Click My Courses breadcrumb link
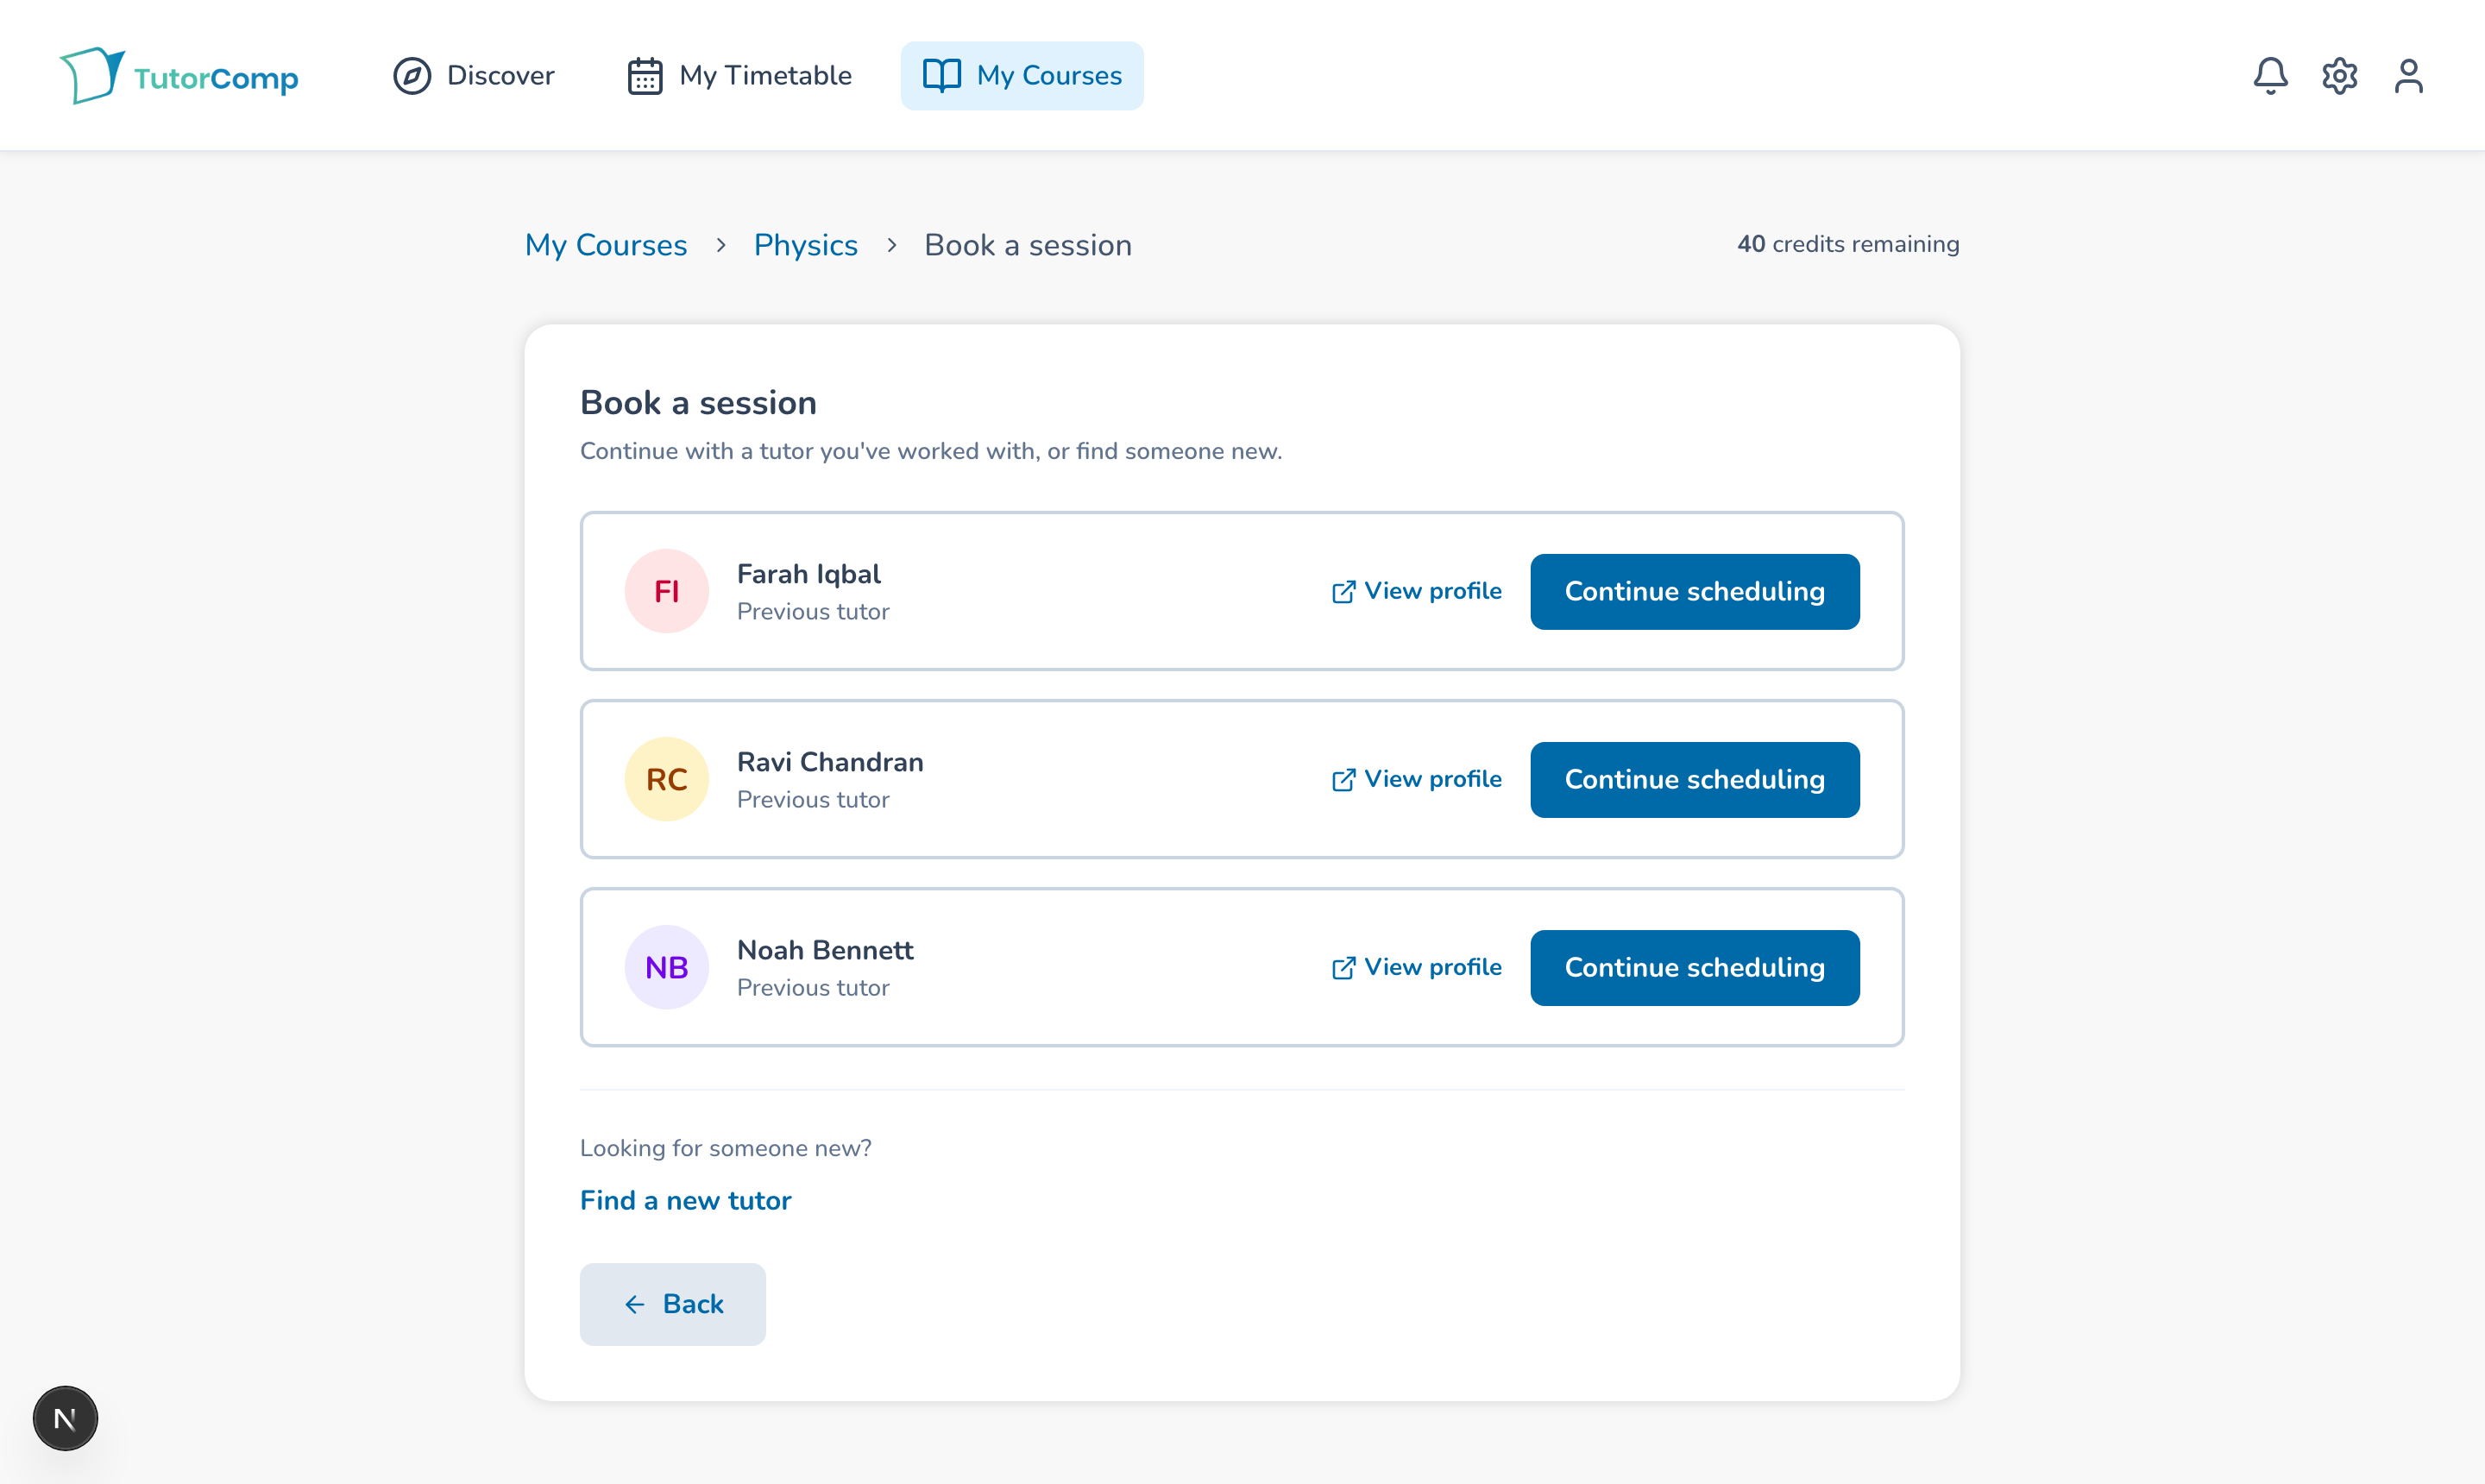 606,245
